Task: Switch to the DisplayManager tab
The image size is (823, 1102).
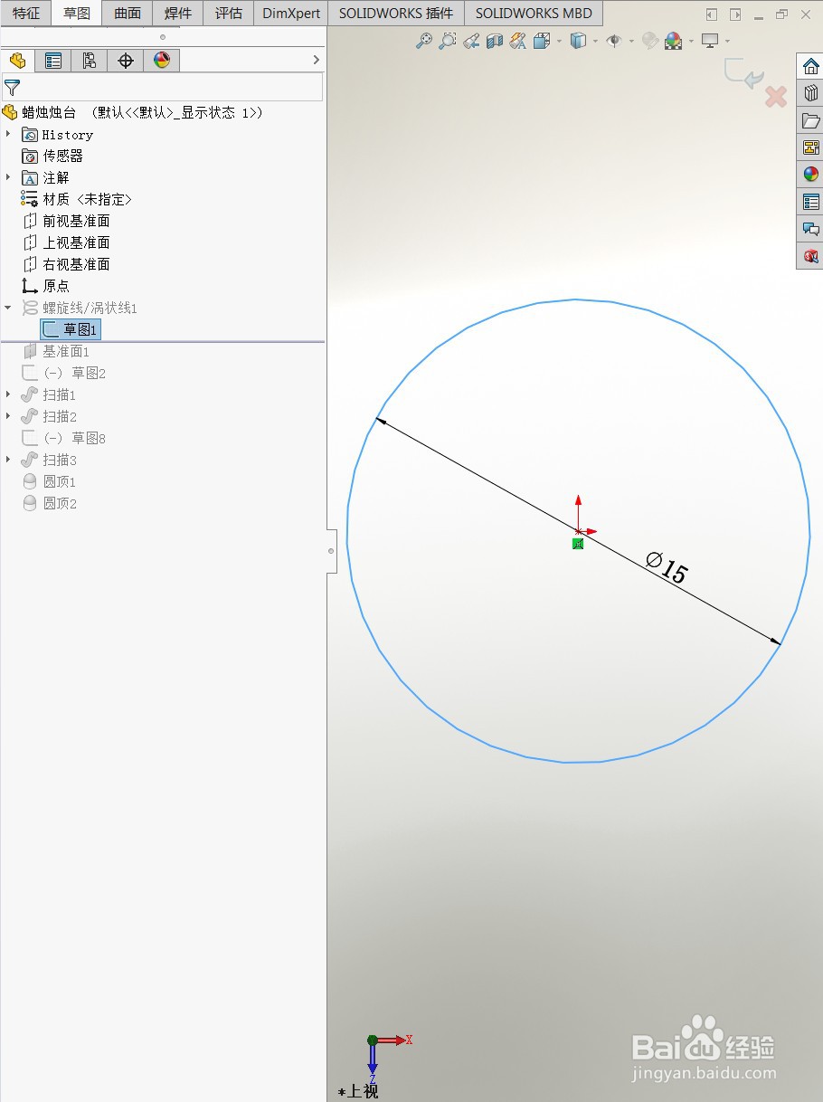Action: coord(162,61)
